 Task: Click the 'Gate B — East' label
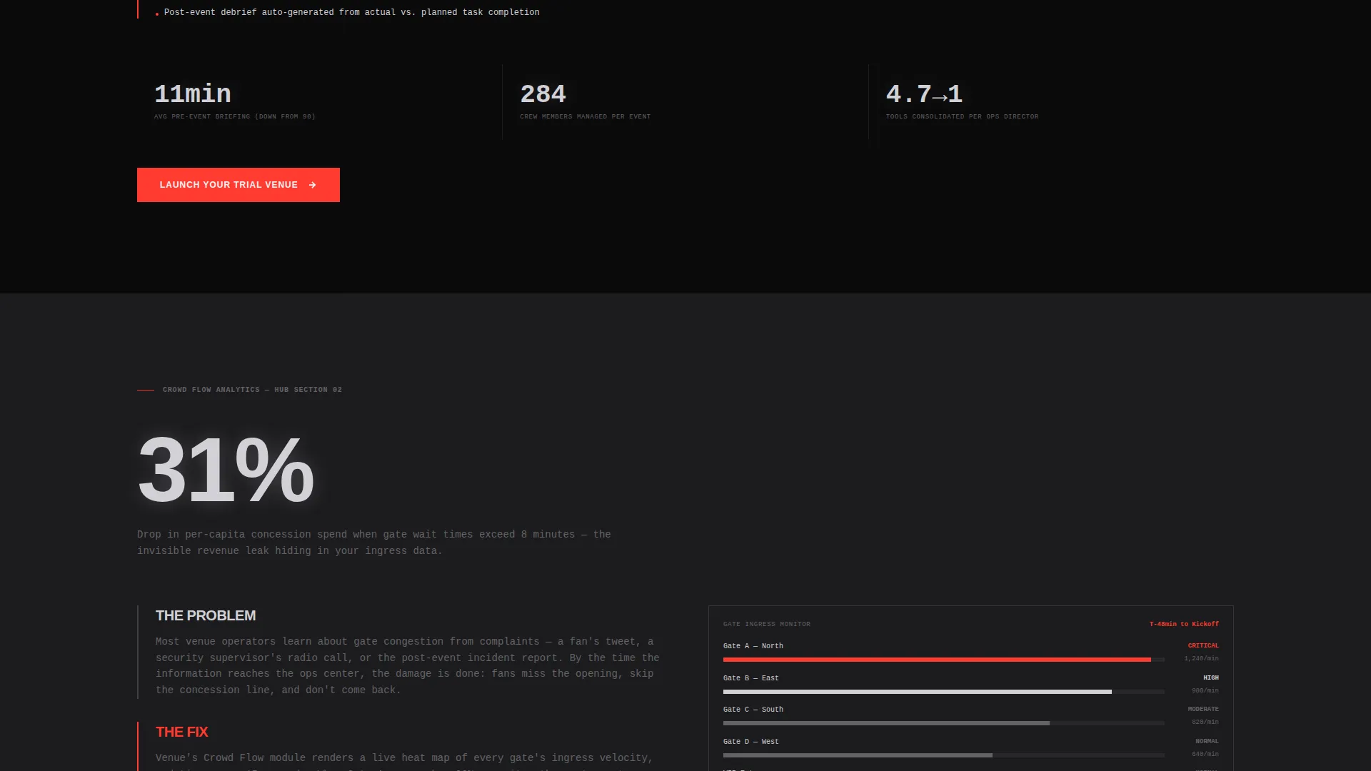click(751, 678)
